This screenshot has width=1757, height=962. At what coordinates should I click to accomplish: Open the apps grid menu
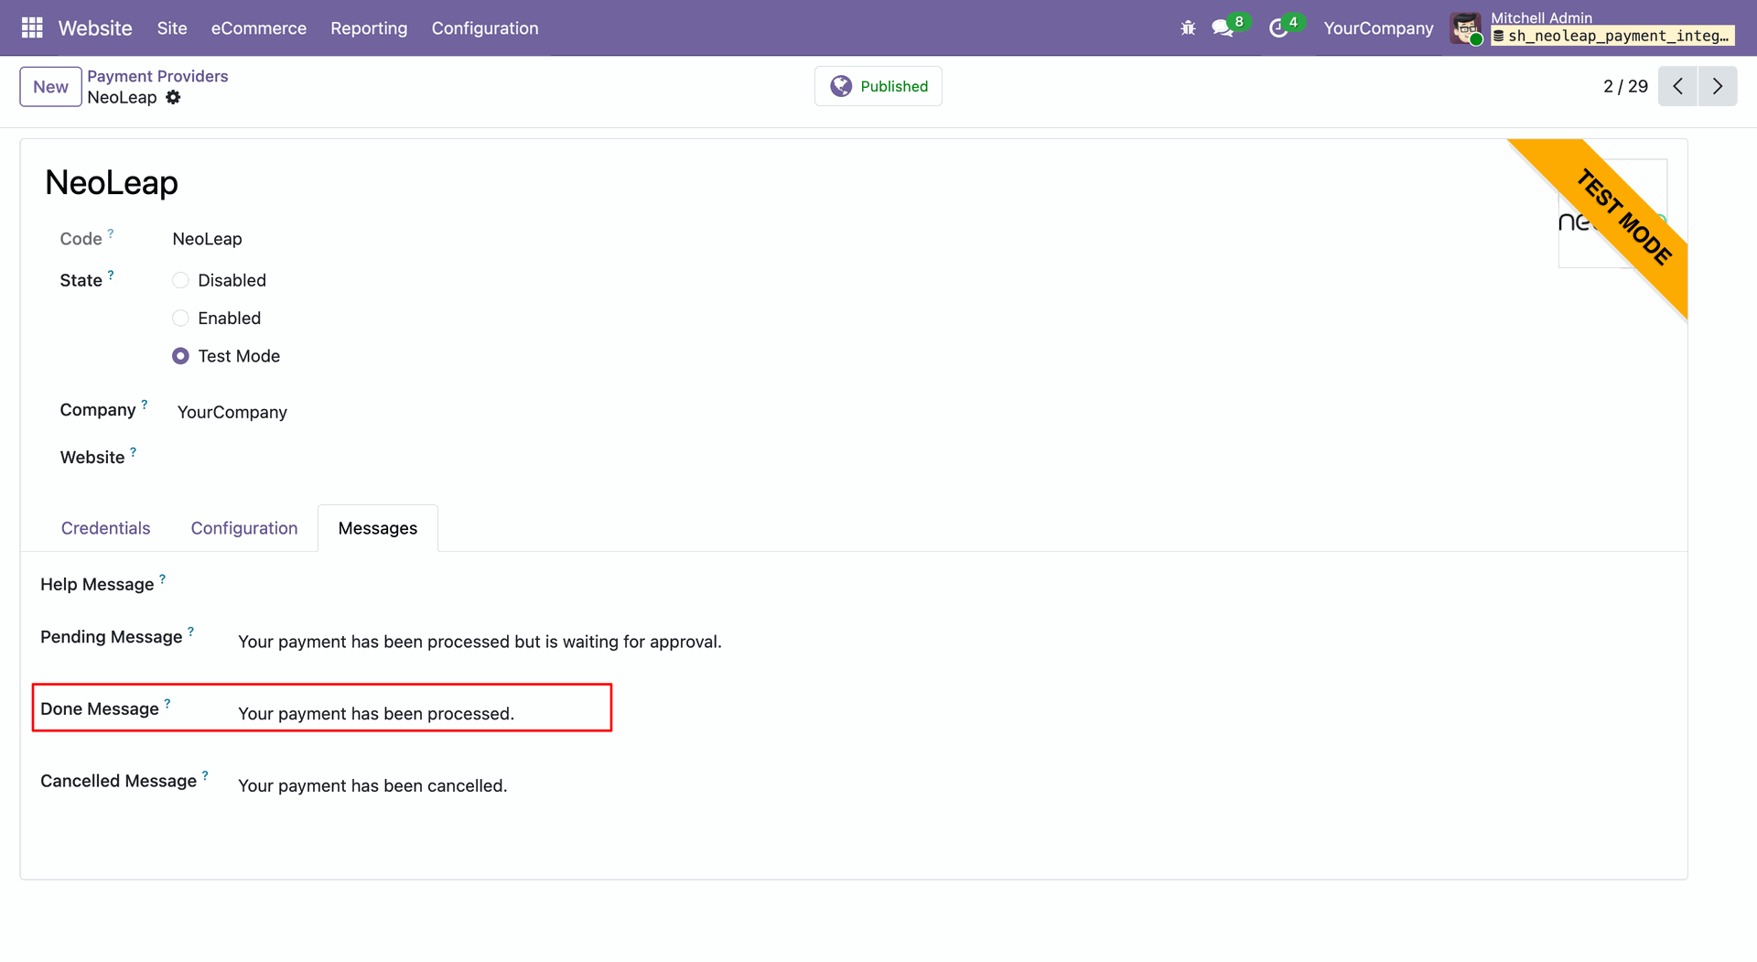(x=32, y=28)
